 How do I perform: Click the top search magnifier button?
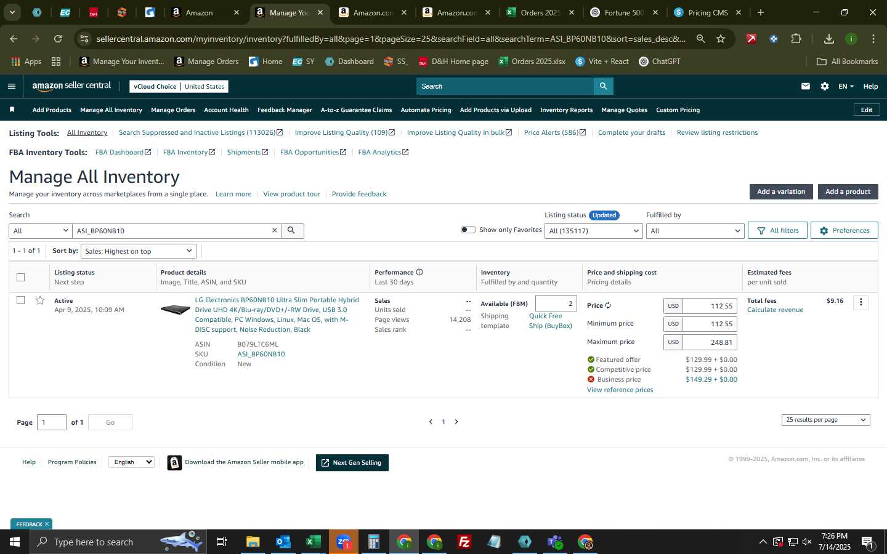point(604,86)
